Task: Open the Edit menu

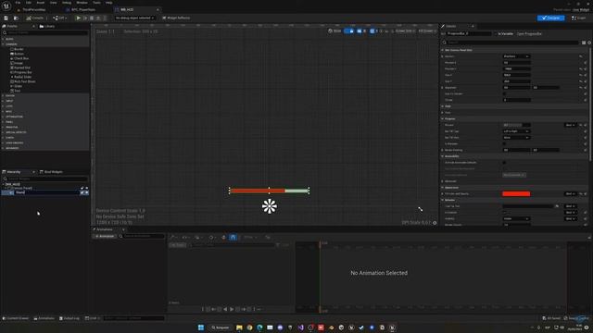Action: coord(29,3)
